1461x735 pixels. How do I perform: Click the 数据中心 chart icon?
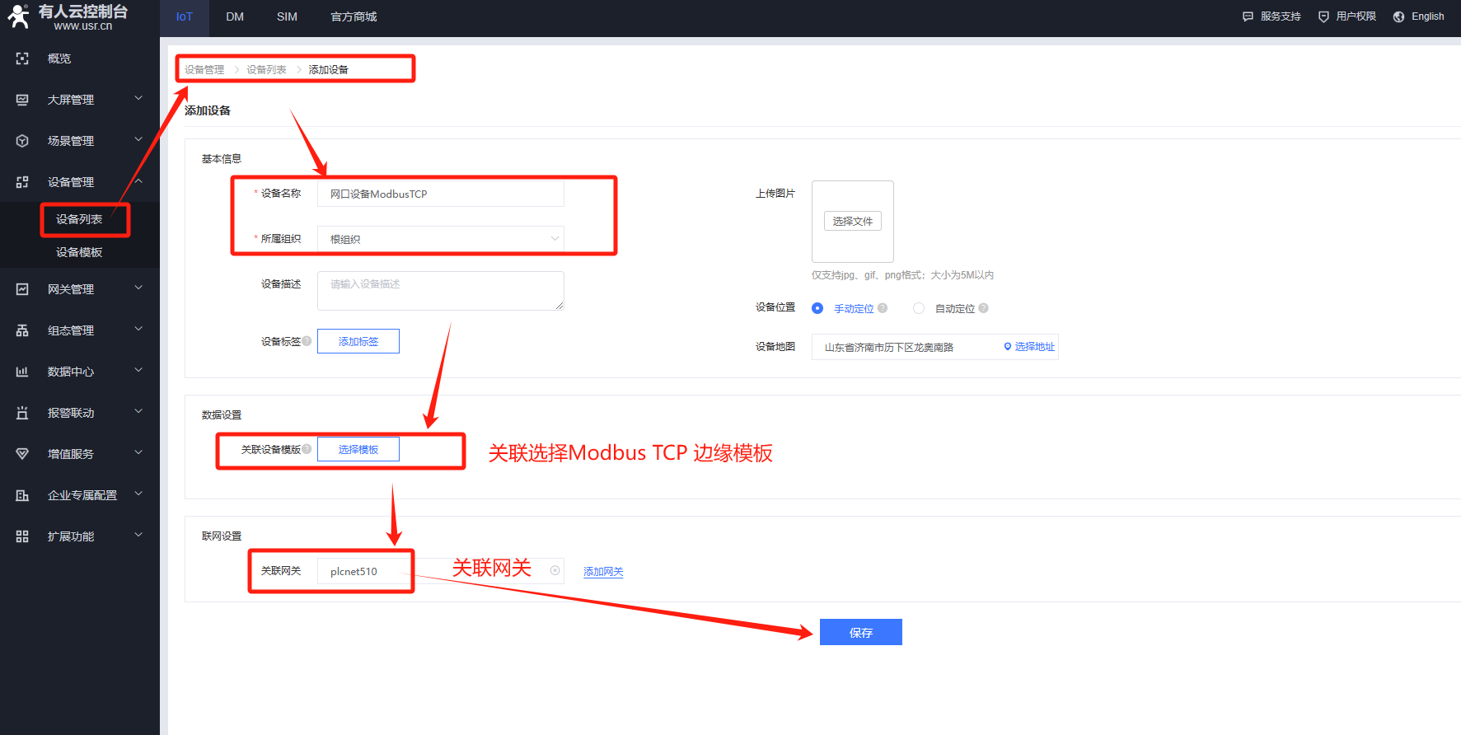(22, 372)
